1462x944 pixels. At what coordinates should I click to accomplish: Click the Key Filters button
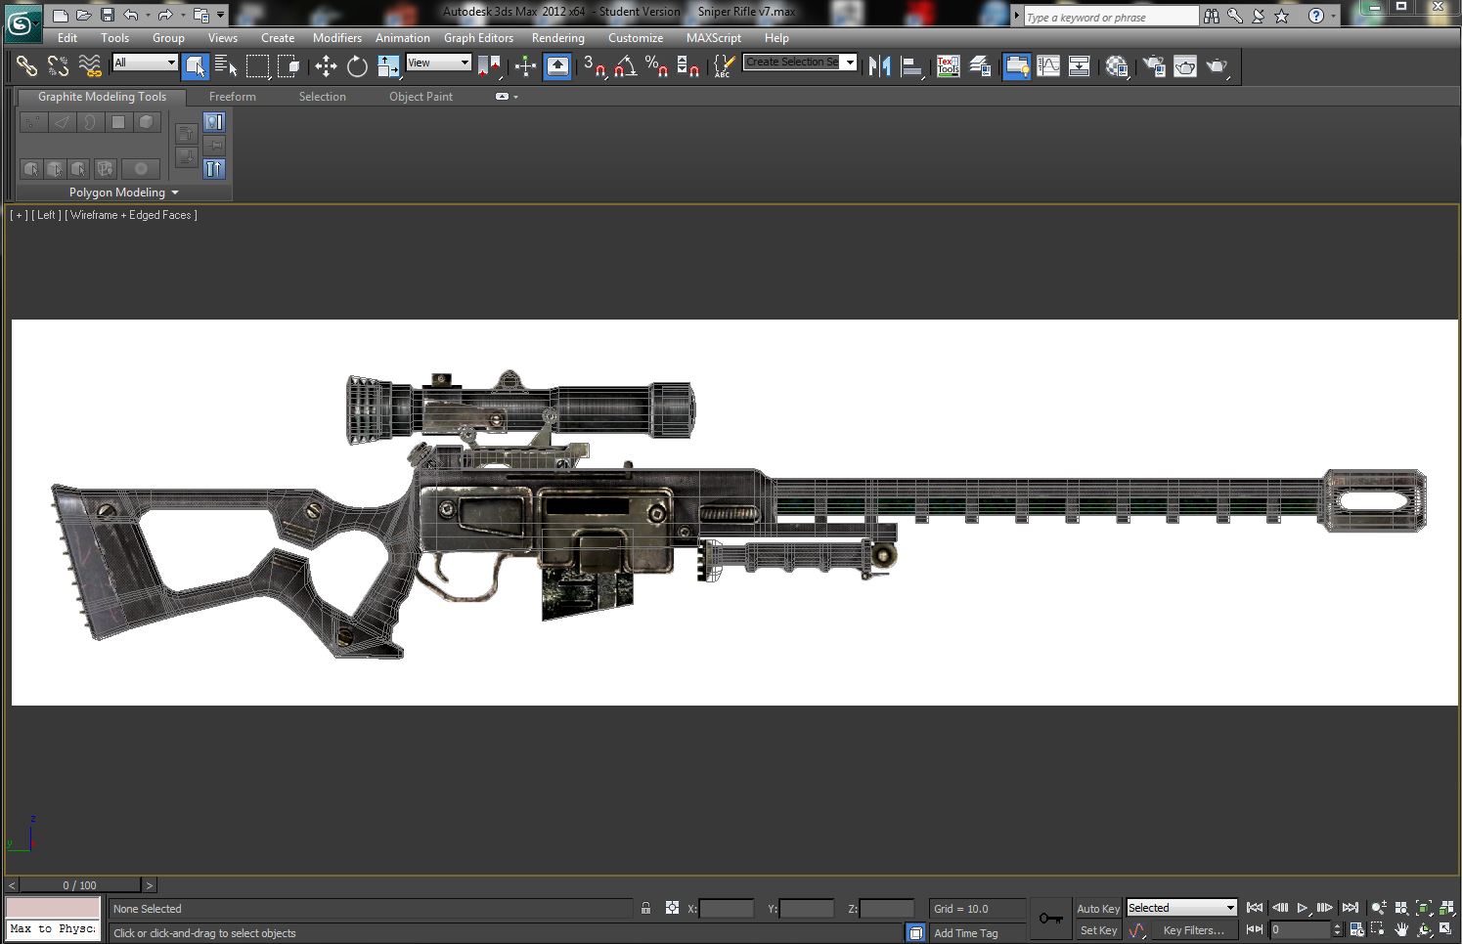(1194, 929)
